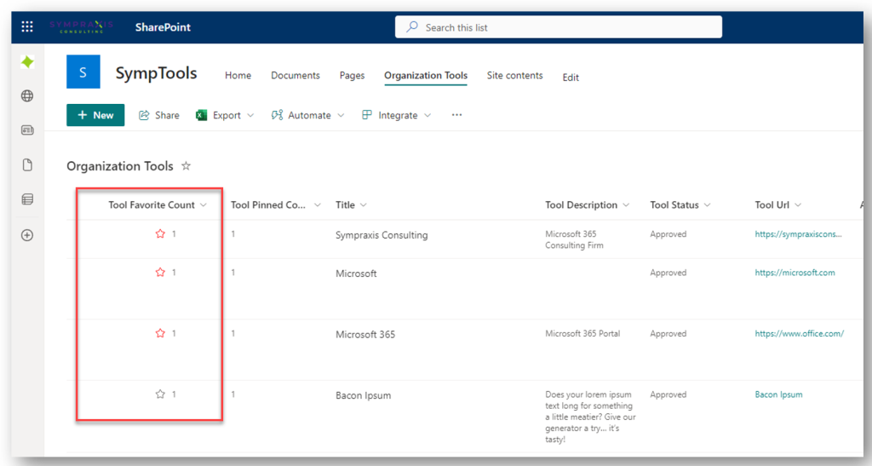872x466 pixels.
Task: Click the Excel Export icon
Action: click(x=201, y=115)
